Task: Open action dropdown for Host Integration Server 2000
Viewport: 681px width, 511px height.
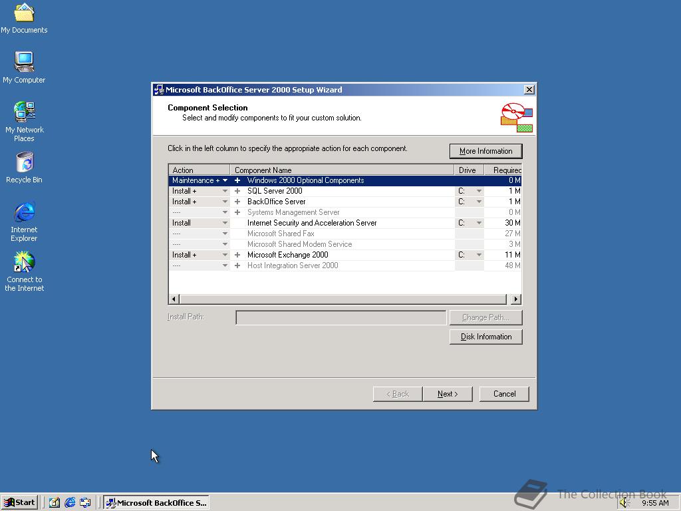Action: pos(225,265)
